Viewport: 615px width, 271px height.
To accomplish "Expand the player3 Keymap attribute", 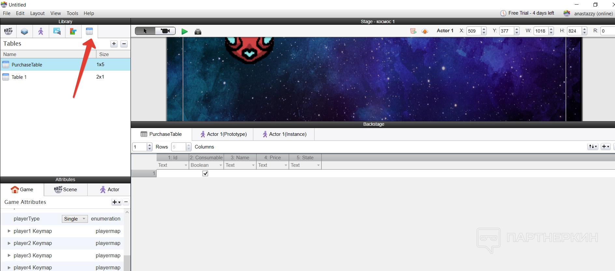I will [x=9, y=255].
